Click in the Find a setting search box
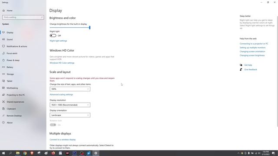 pos(23,17)
